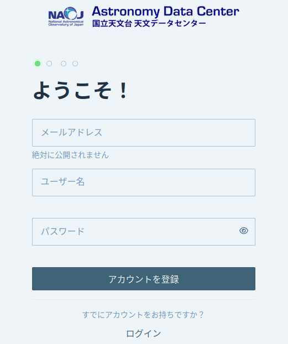Click the exclamation mark in the welcome heading
Screen dimensions: 288x344
pyautogui.click(x=123, y=90)
